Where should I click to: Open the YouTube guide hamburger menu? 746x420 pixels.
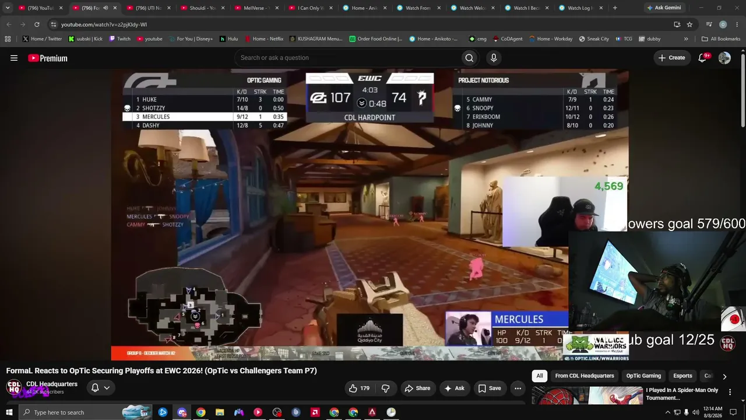(14, 58)
